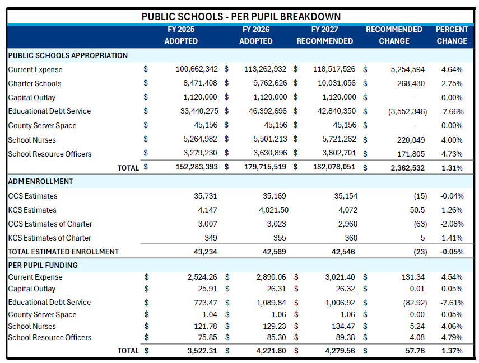This screenshot has height=363, width=479.
Task: Select the 4.64% percent change cell
Action: click(x=452, y=69)
